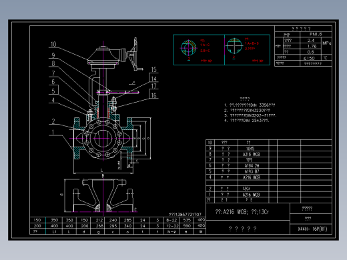347x260 pixels.
Task: Click callout number 2 beside the valve
Action: (x=53, y=121)
